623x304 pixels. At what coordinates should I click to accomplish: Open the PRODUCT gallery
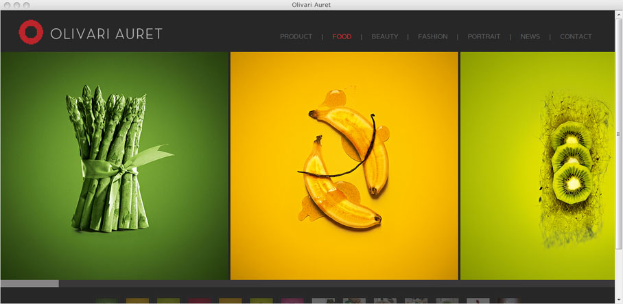[296, 36]
